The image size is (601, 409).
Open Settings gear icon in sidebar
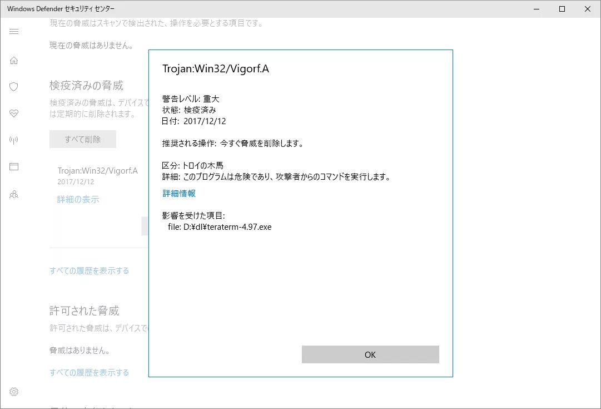point(14,392)
